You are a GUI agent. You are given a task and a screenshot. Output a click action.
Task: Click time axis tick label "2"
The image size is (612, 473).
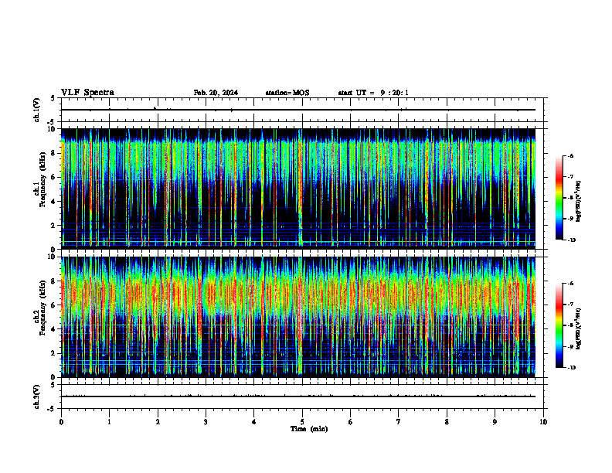pyautogui.click(x=158, y=422)
